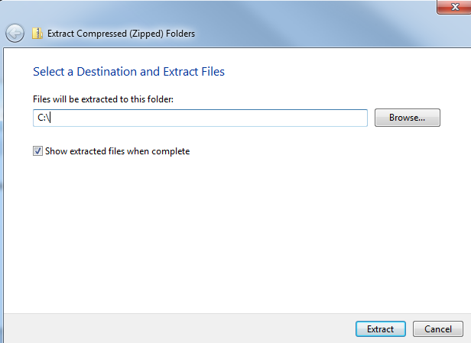Screen dimensions: 471x343
Task: Click the zipped folder icon in title
Action: 37,33
